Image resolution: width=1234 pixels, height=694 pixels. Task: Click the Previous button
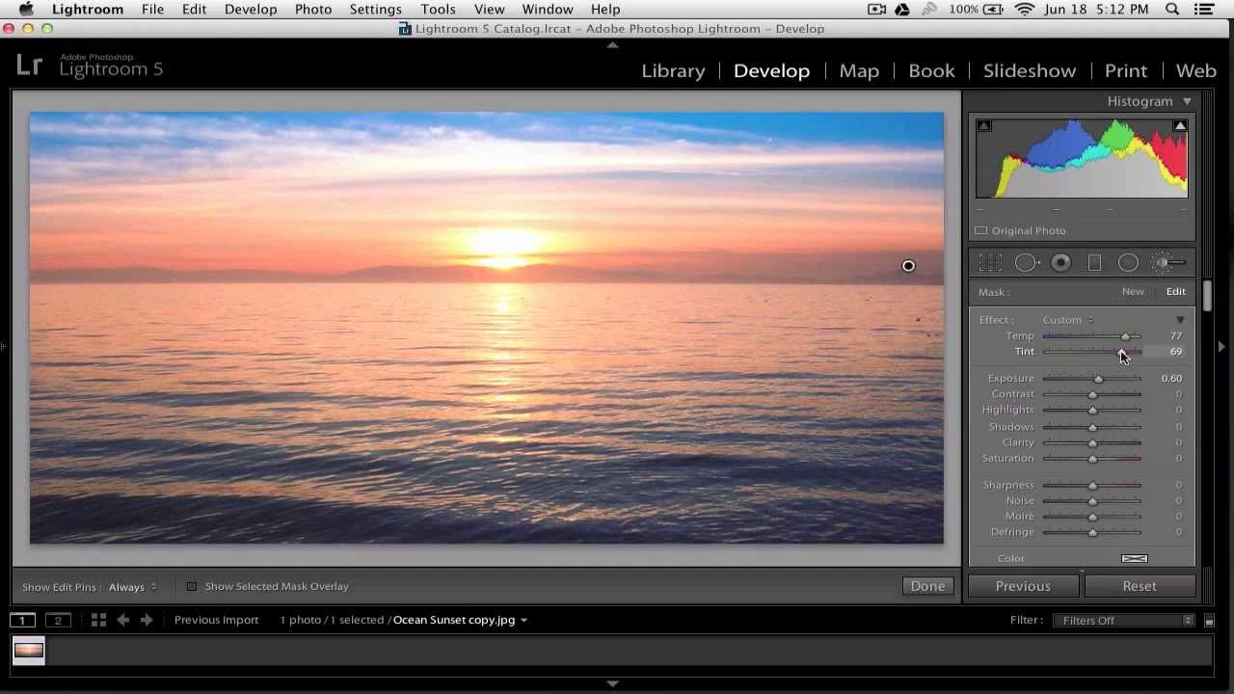[1023, 586]
